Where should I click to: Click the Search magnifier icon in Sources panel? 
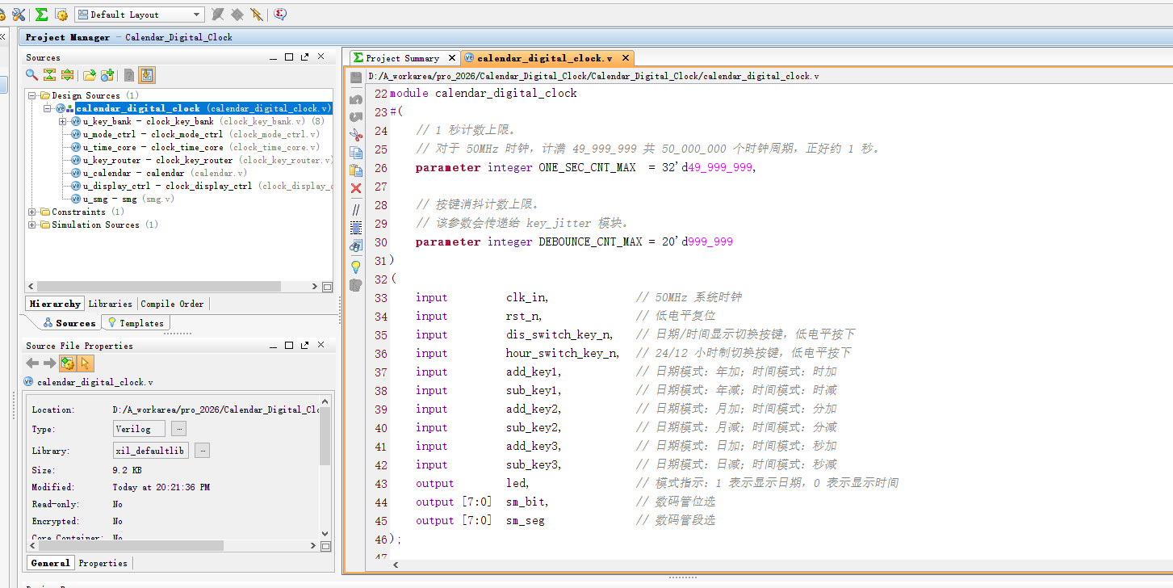(31, 75)
